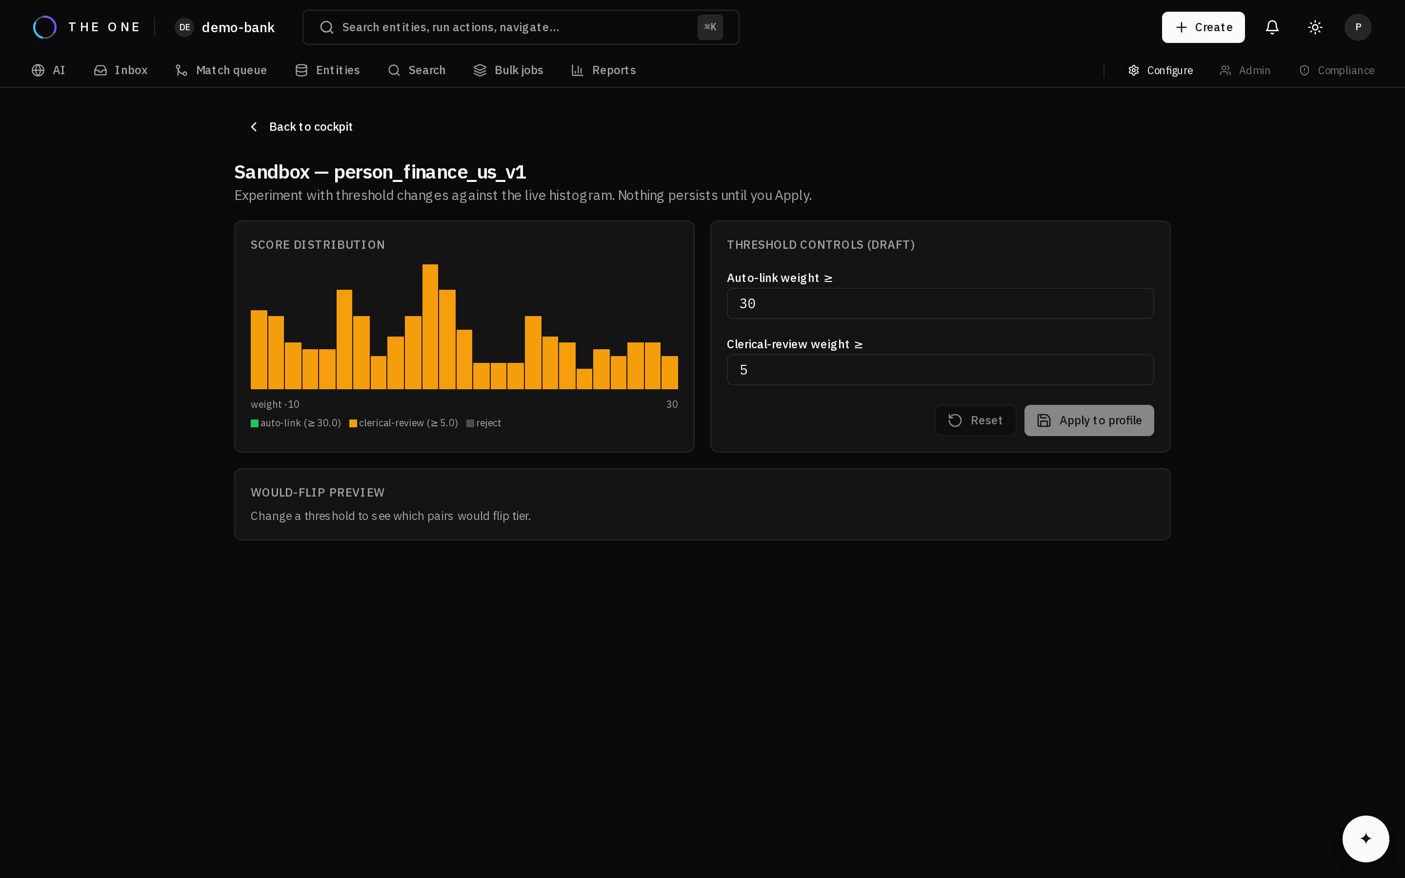Switch to the Entities nav tab

click(x=327, y=70)
